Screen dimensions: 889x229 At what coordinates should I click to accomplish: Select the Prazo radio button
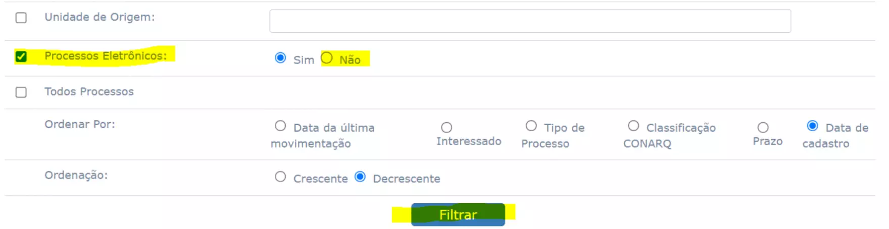[x=763, y=128]
